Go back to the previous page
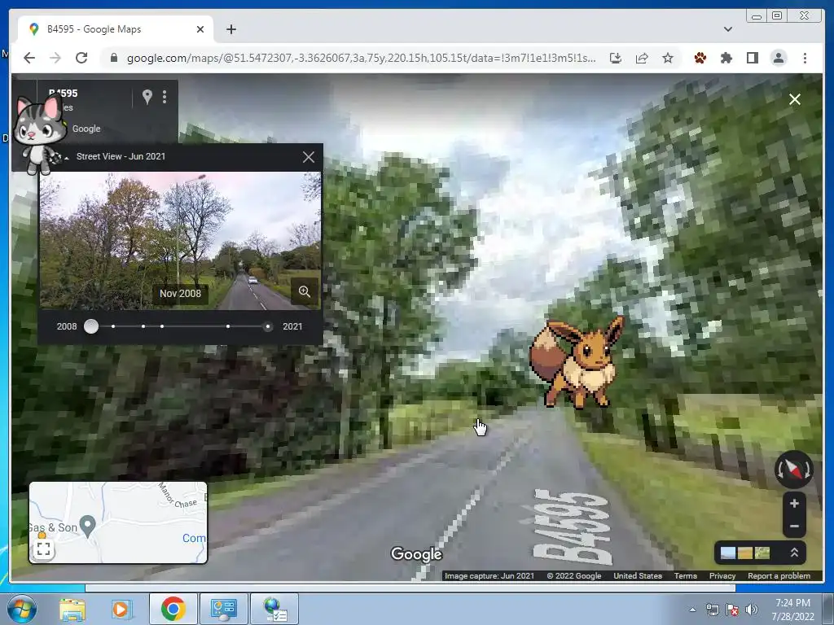Screen dimensions: 834x625 coord(29,58)
